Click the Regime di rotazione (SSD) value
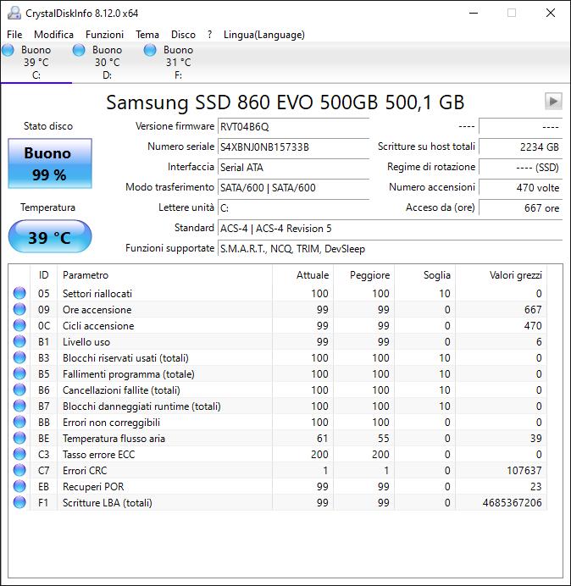This screenshot has width=571, height=586. pyautogui.click(x=520, y=167)
